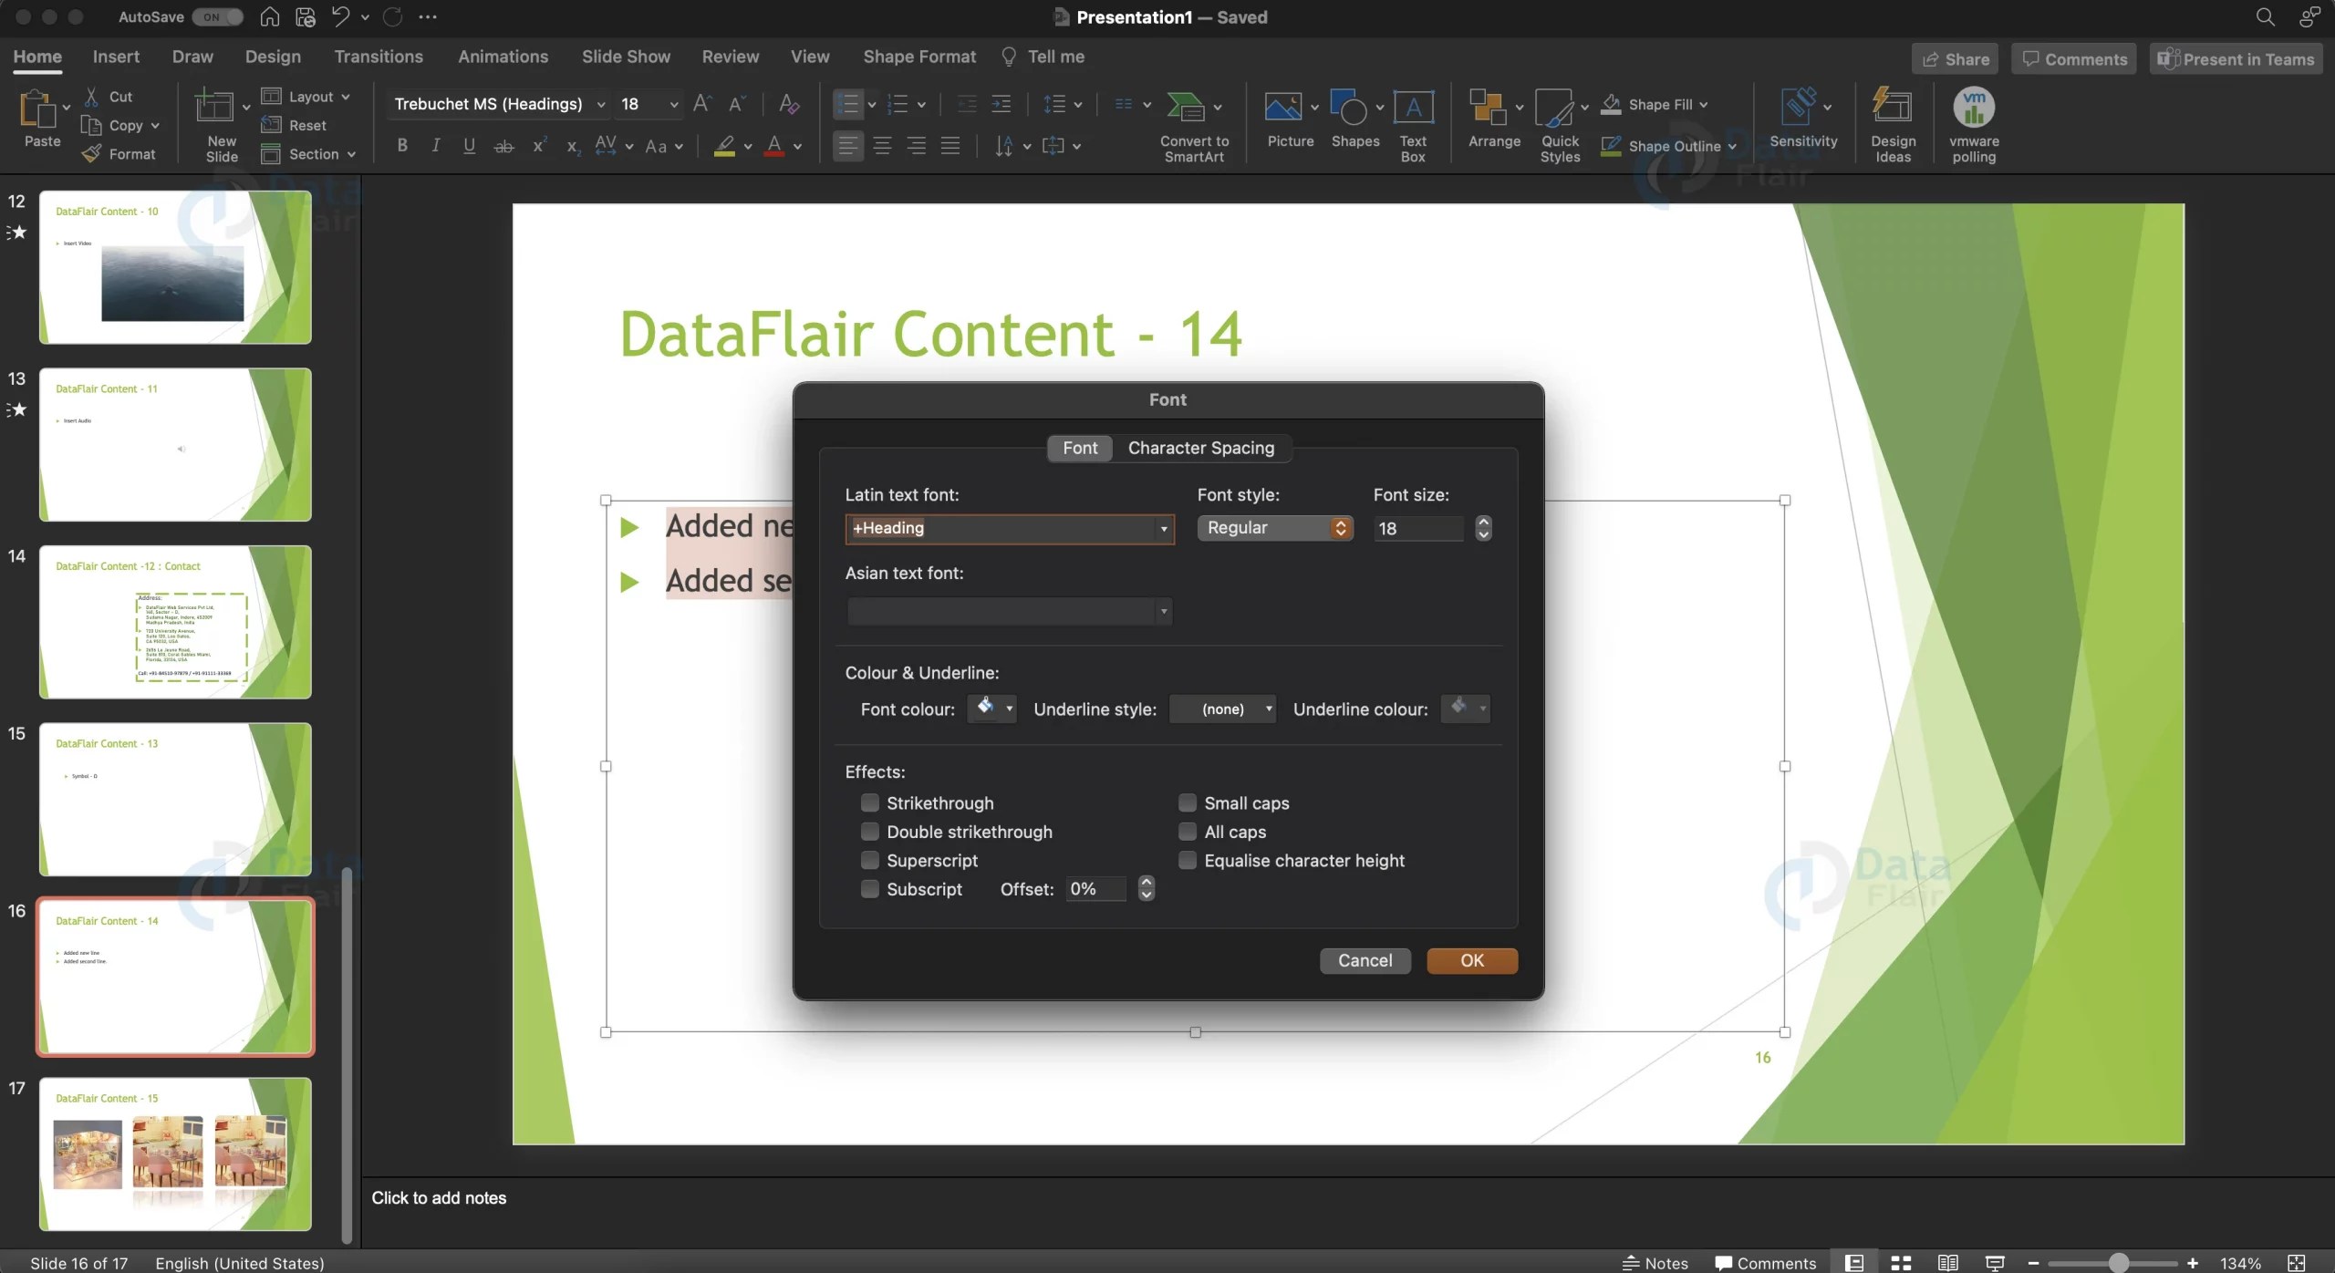Apply Bold formatting from the ribbon
Viewport: 2335px width, 1273px height.
click(x=401, y=145)
